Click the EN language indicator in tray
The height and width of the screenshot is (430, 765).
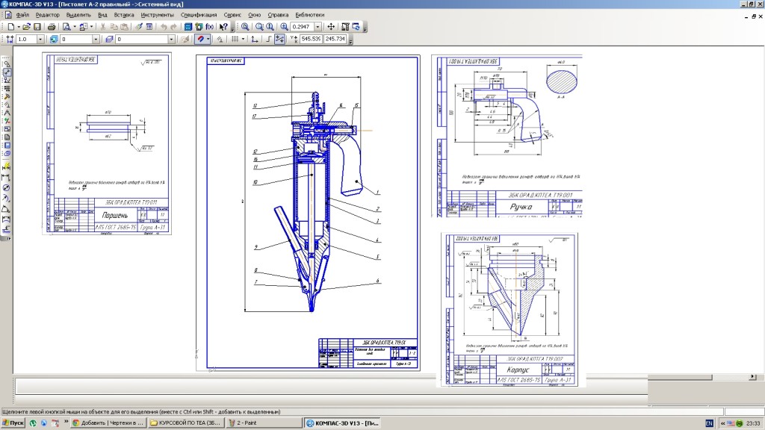point(709,423)
